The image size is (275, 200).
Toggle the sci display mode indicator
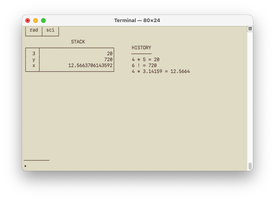(51, 30)
